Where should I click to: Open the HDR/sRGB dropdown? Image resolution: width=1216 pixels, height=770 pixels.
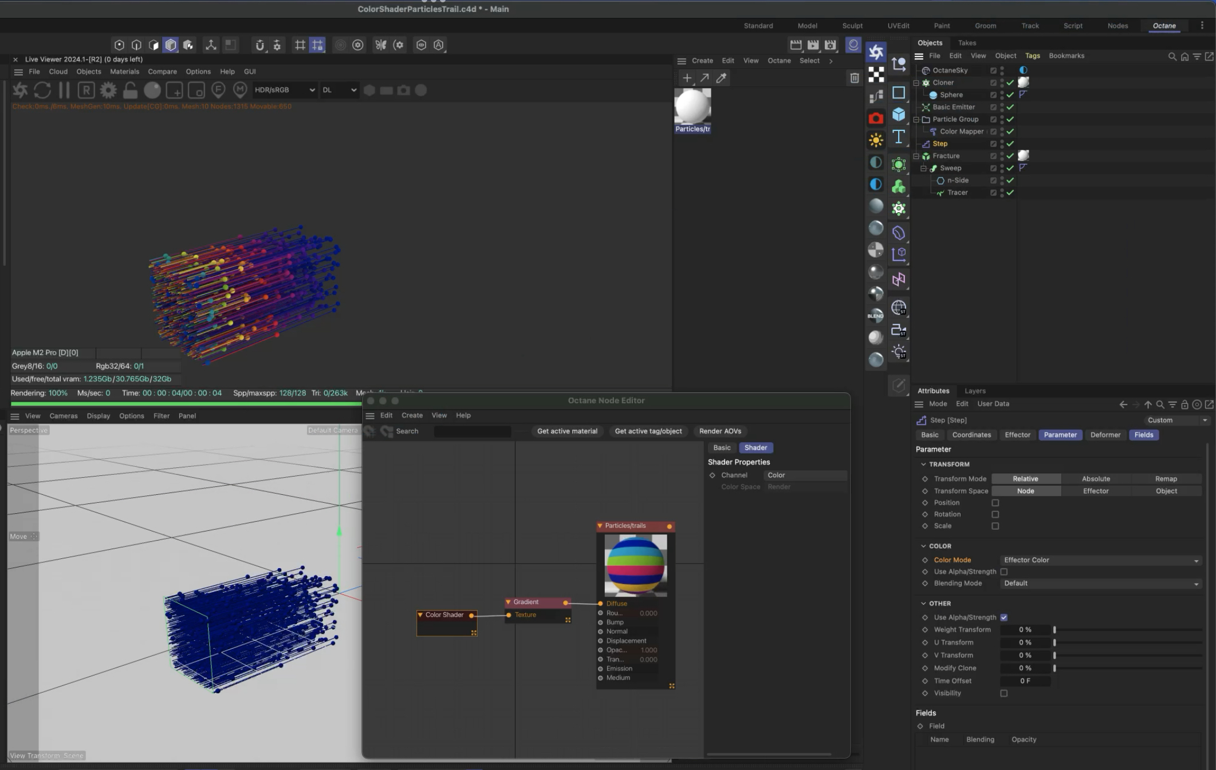(x=284, y=90)
